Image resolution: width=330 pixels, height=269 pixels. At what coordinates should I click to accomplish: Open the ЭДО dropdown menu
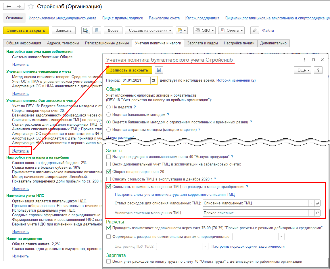tap(205, 30)
